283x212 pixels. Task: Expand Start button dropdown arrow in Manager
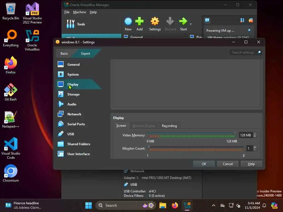tap(191, 24)
